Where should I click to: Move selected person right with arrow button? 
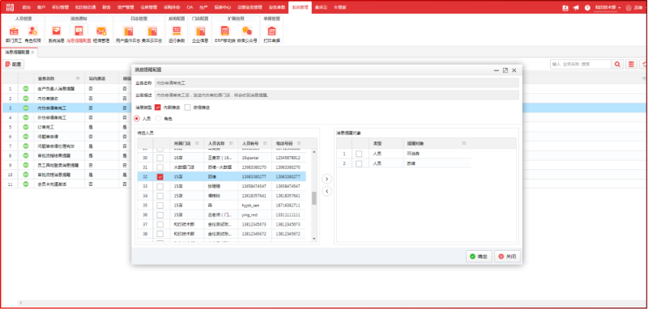pos(326,179)
